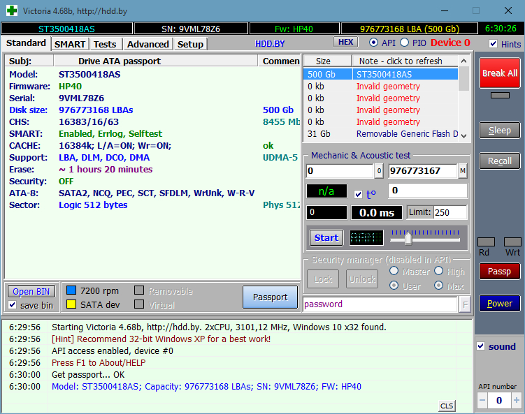Screen dimensions: 525x414
Task: Select the 500 Gb ST3500418AS device row
Action: tap(380, 74)
